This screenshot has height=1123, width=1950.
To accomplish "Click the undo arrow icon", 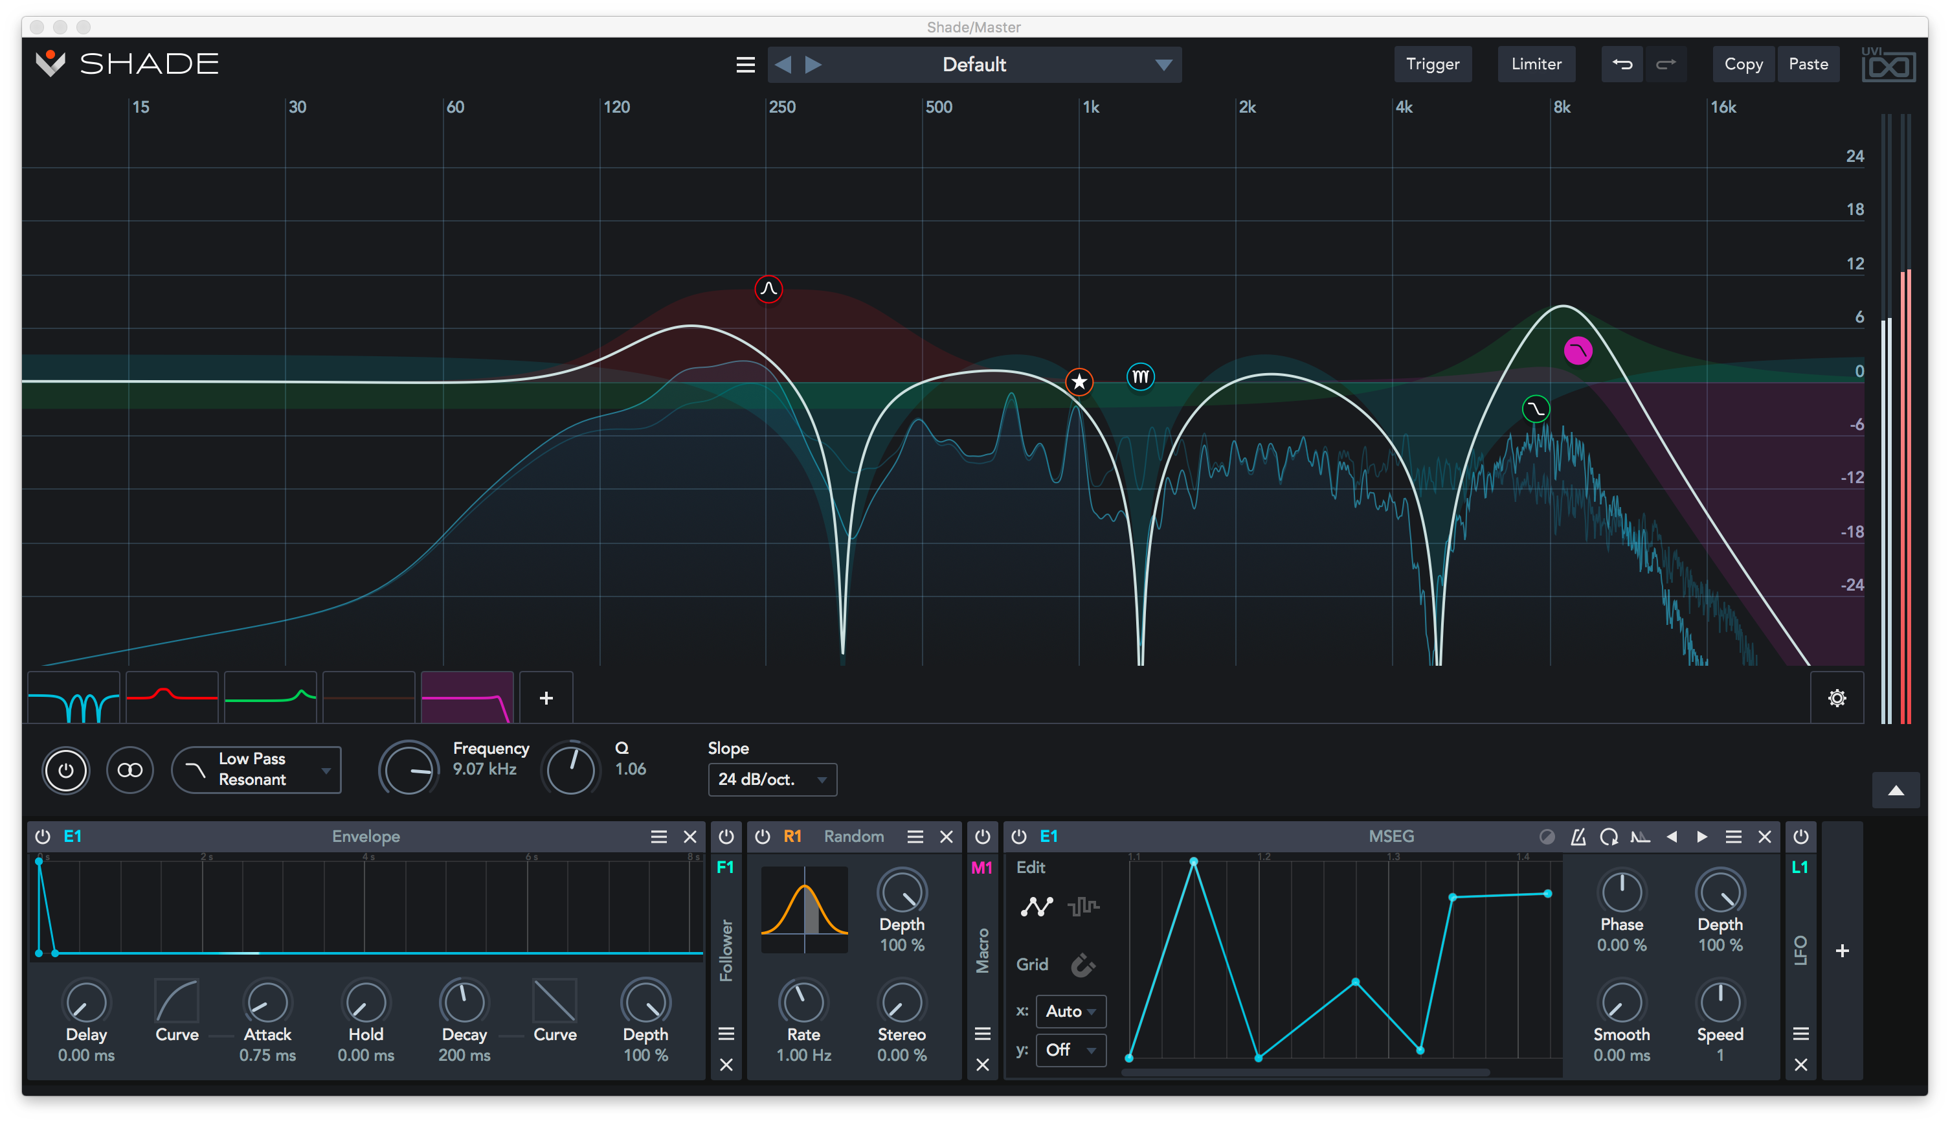I will point(1622,64).
